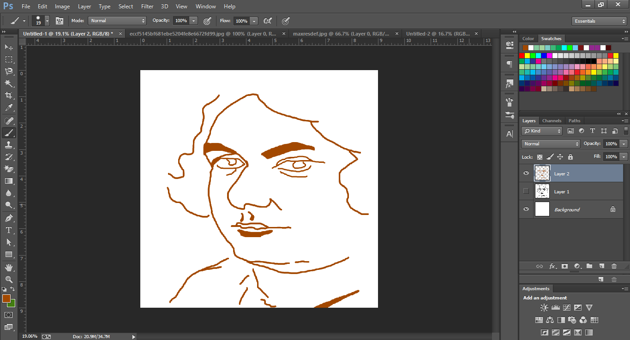Change the screen mode
Viewport: 630px width, 340px height.
coord(9,327)
